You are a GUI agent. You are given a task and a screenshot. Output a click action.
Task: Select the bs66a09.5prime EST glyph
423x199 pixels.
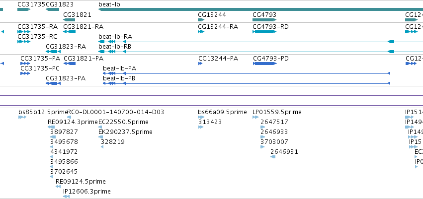(x=201, y=117)
